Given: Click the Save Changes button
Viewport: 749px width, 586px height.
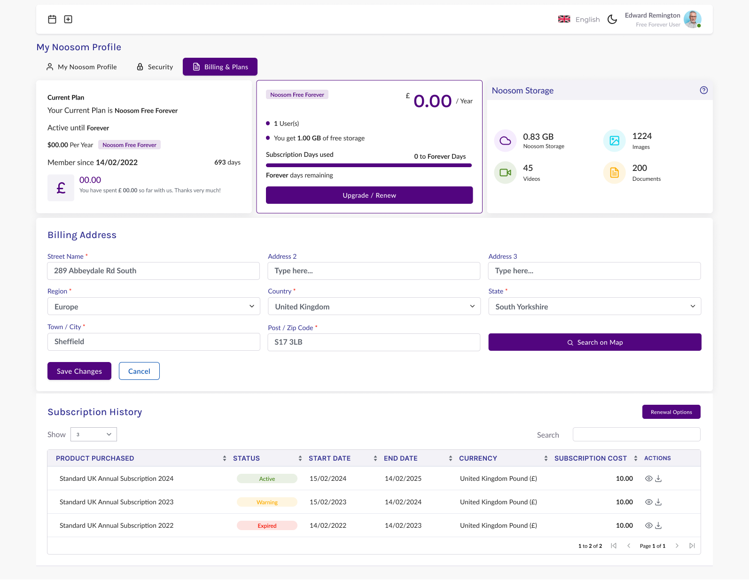Looking at the screenshot, I should pyautogui.click(x=79, y=371).
